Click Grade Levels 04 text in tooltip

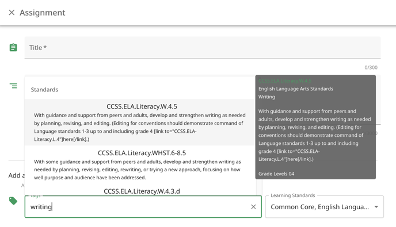[x=276, y=174]
